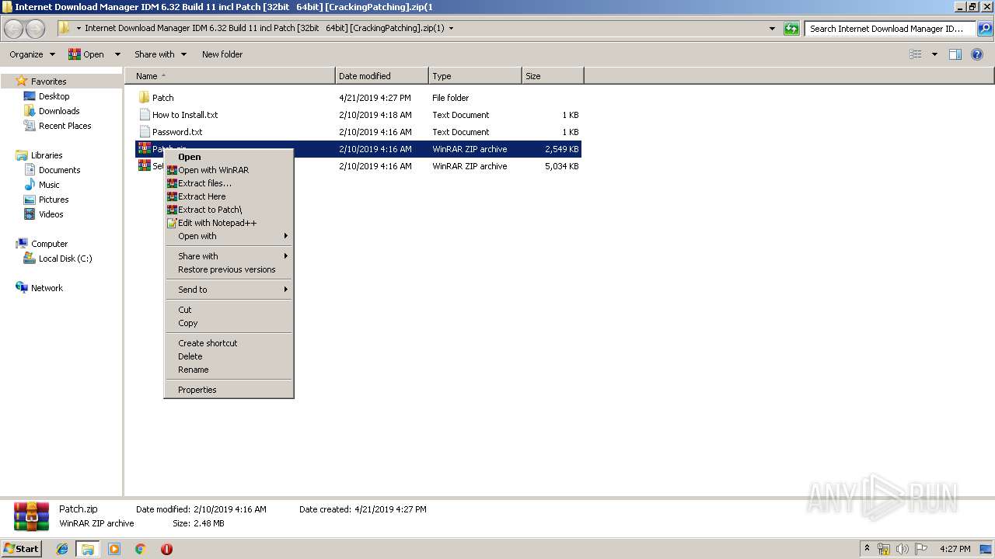Open the Help question mark icon
This screenshot has height=559, width=995.
tap(978, 54)
